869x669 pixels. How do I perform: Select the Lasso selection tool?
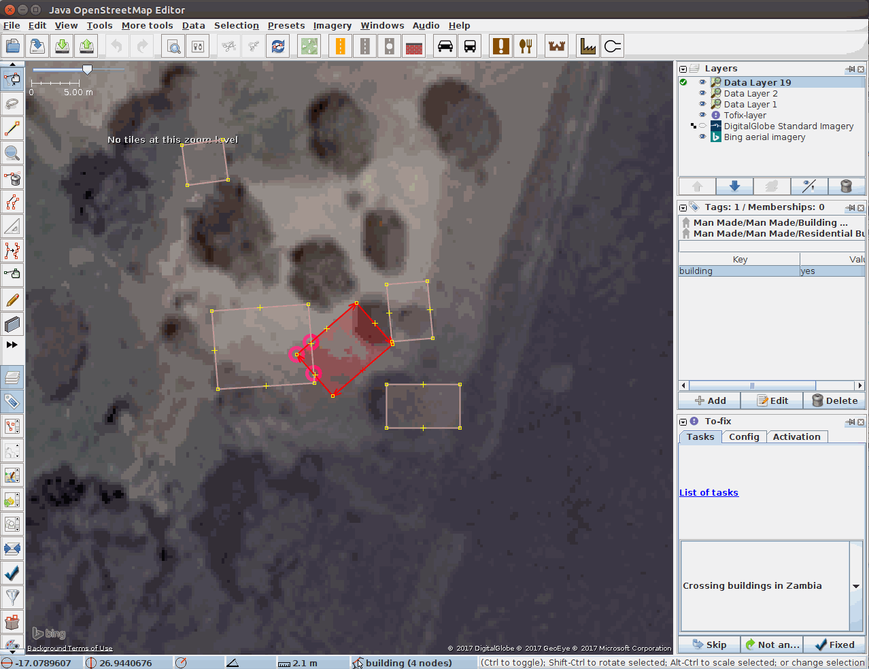(12, 104)
